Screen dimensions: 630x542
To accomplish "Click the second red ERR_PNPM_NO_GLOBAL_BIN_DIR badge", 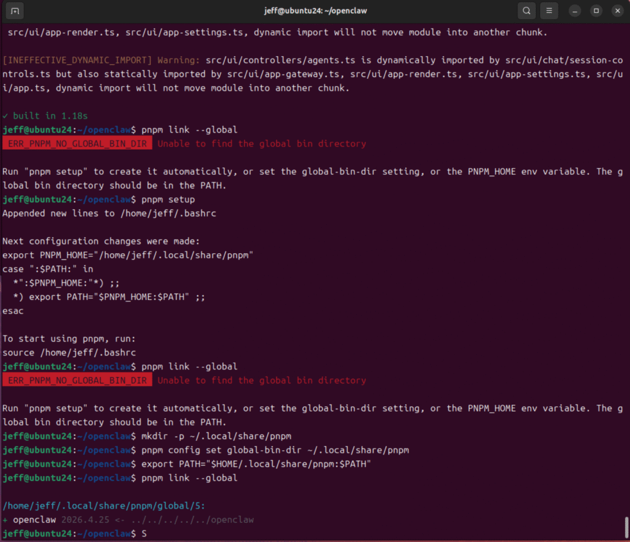I will pyautogui.click(x=78, y=381).
